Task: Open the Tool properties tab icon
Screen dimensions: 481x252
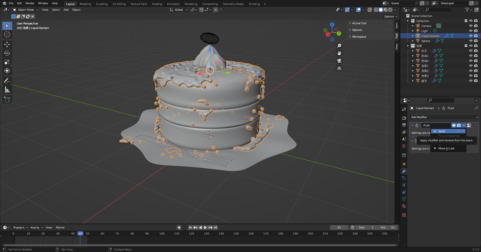Action: click(x=404, y=109)
